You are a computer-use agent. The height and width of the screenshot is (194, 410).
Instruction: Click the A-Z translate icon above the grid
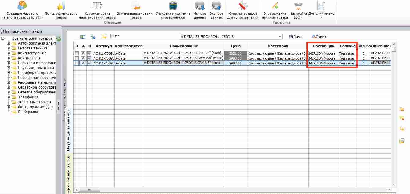pos(94,37)
